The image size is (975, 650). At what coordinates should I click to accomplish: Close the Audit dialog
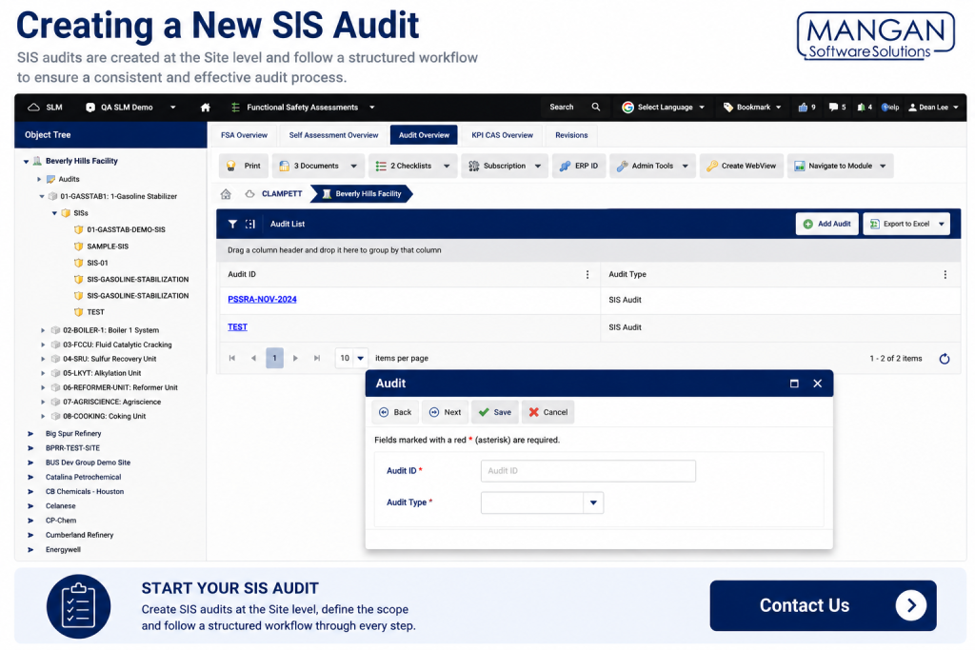pyautogui.click(x=818, y=384)
